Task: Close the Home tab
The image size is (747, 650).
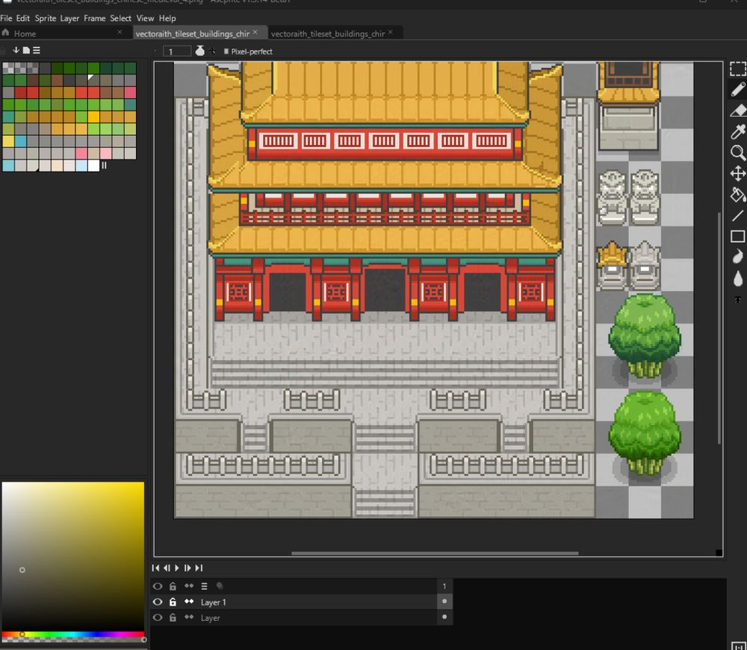Action: click(x=120, y=32)
